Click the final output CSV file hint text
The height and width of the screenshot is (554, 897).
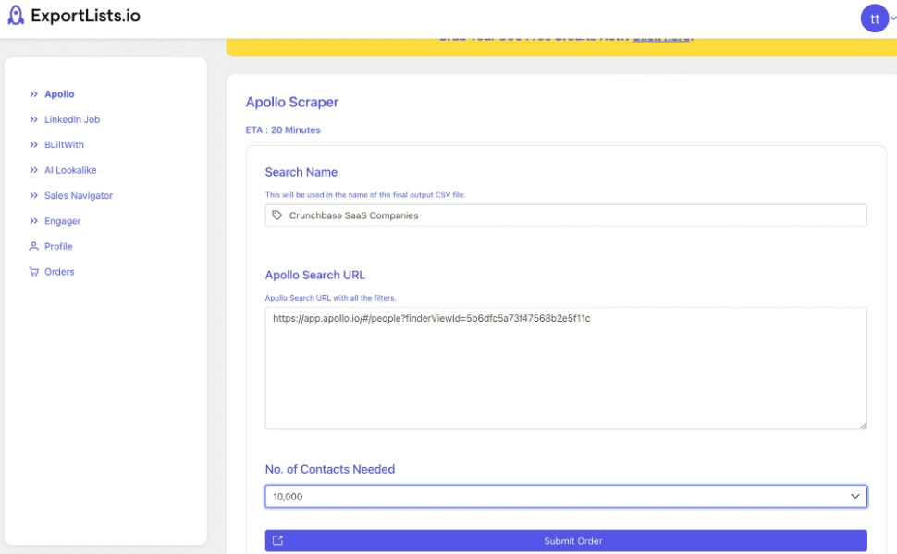pyautogui.click(x=365, y=194)
